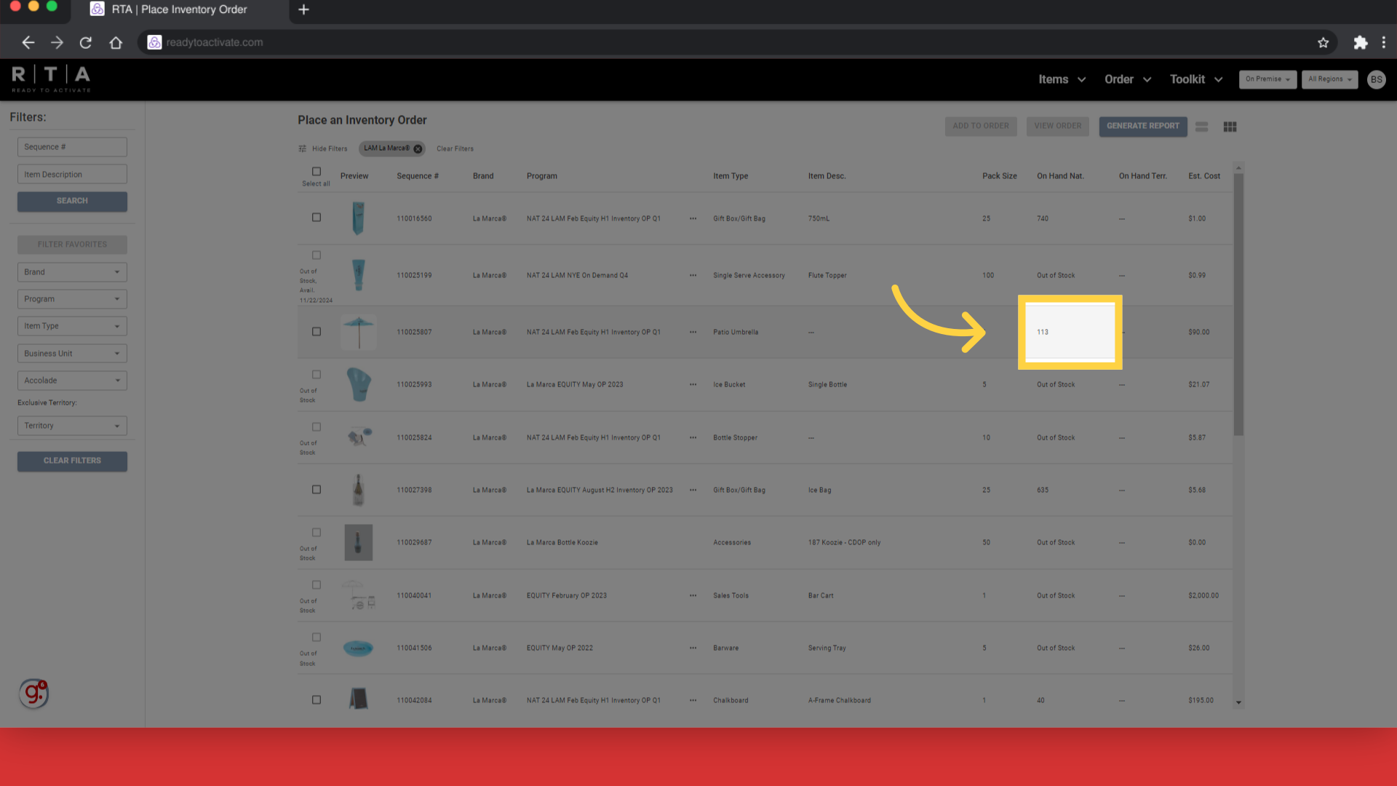Select the RTA Place Inventory Order tab
Image resolution: width=1397 pixels, height=786 pixels.
coord(180,10)
